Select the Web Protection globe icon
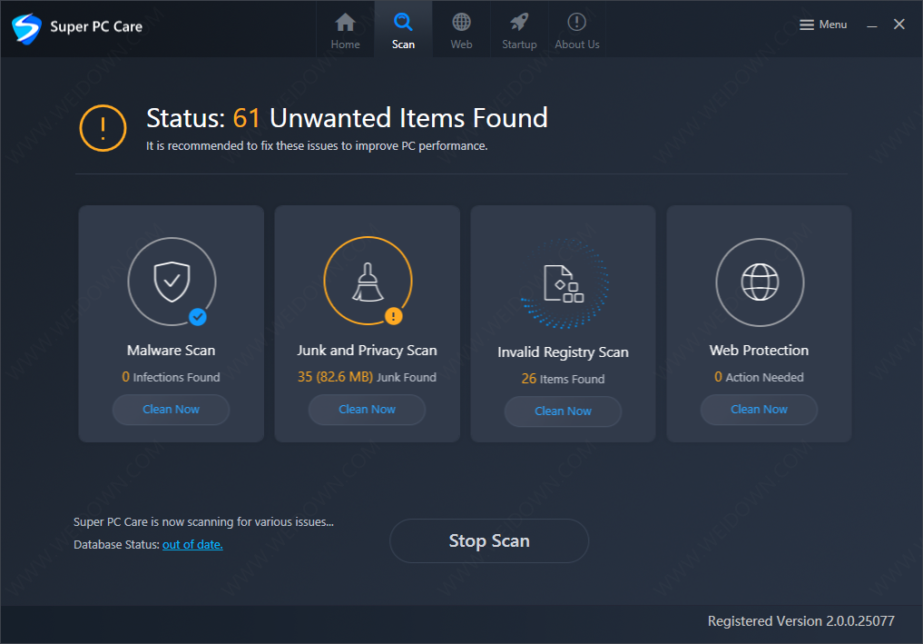The height and width of the screenshot is (644, 923). pyautogui.click(x=760, y=282)
